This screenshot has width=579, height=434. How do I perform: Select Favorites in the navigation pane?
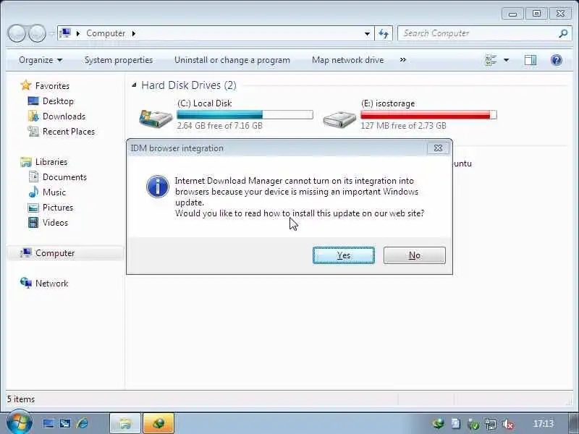(x=52, y=85)
